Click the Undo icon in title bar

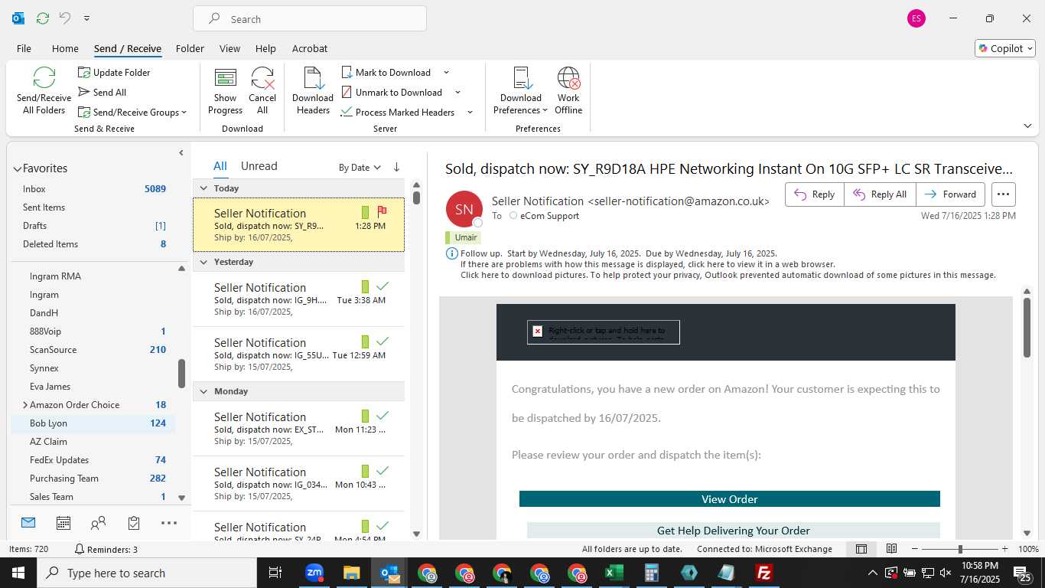(65, 18)
